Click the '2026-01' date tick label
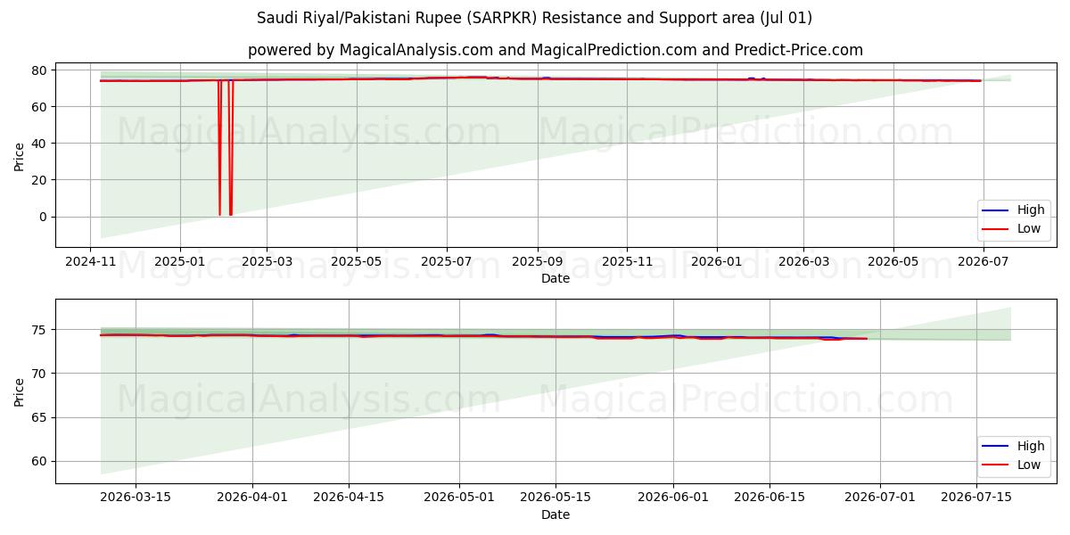 point(716,262)
